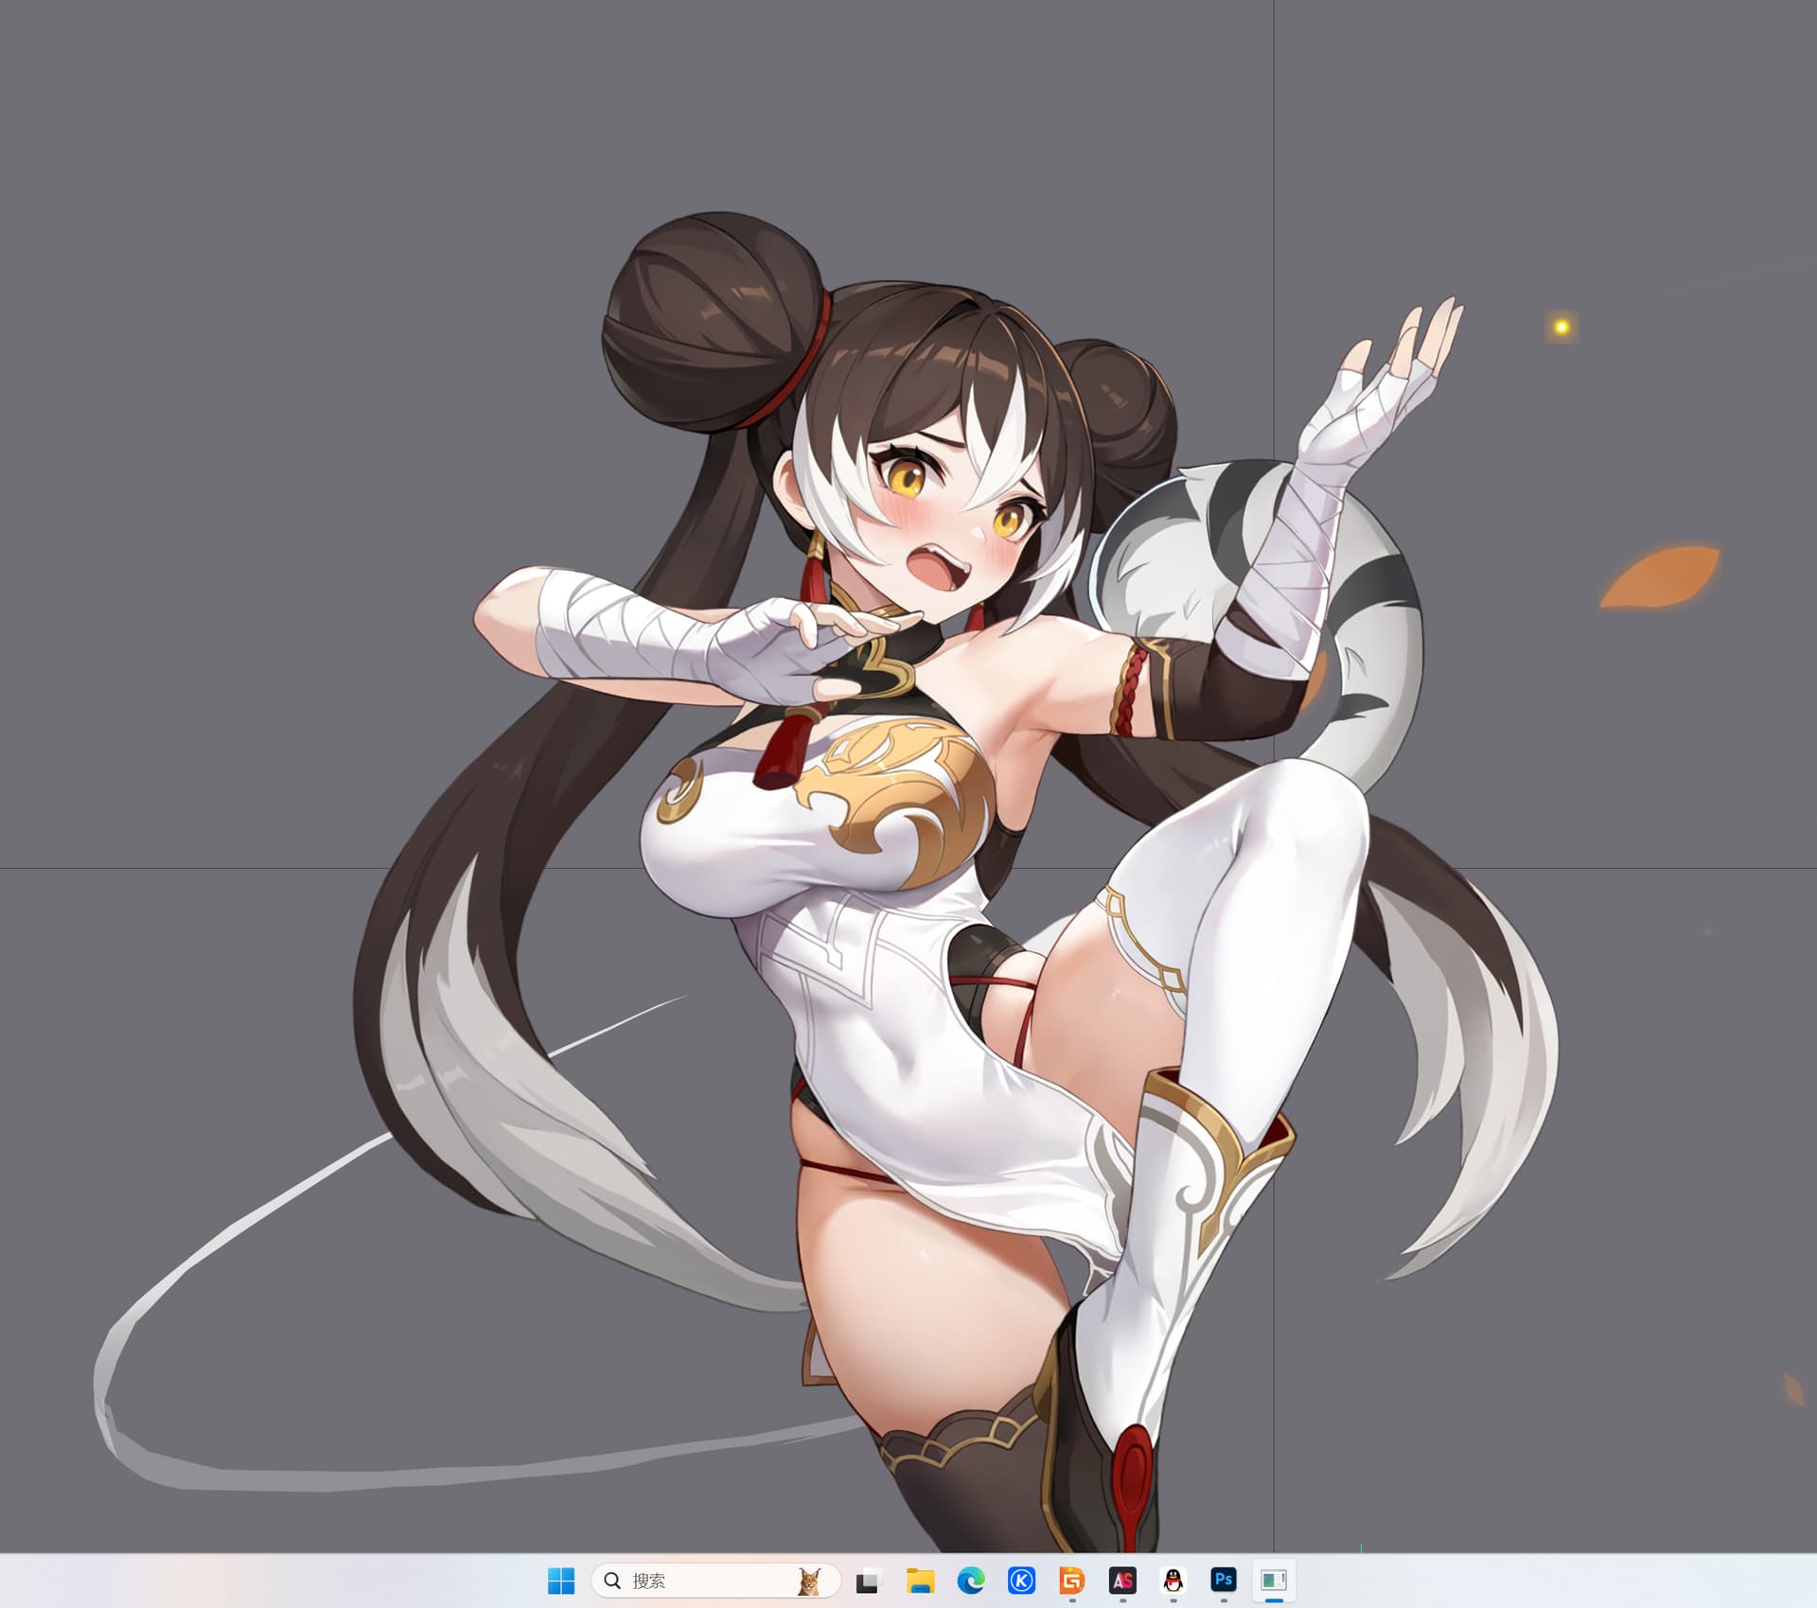Switch to the AS app on taskbar
Viewport: 1817px width, 1608px height.
1122,1581
